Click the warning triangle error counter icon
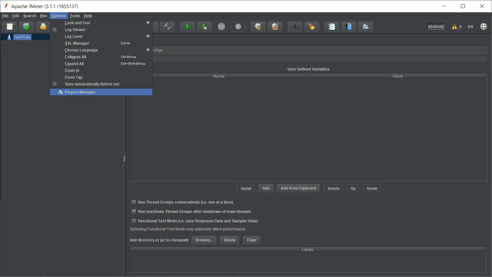The width and height of the screenshot is (492, 277). (455, 27)
